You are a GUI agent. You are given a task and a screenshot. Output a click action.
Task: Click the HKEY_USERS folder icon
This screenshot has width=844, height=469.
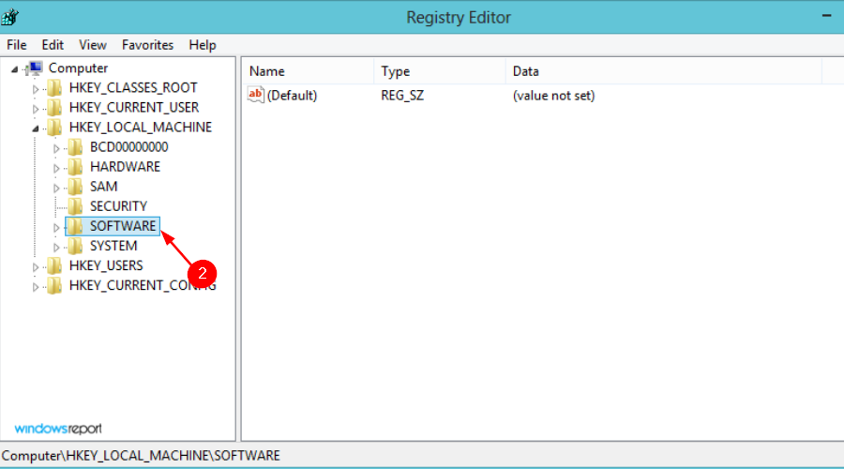point(54,266)
